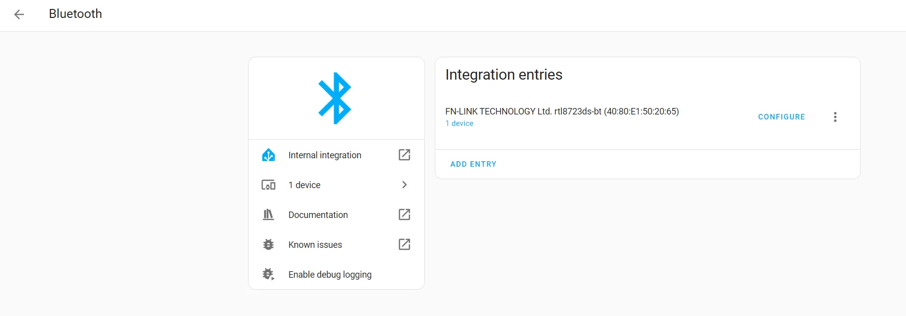Select Enable debug logging
The image size is (906, 316).
click(x=336, y=274)
